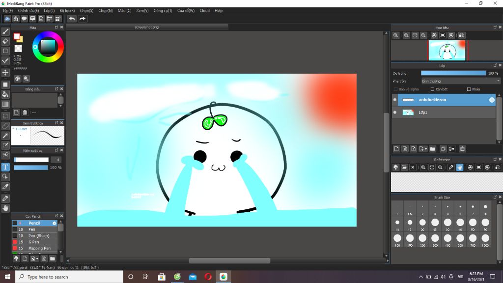Open gear settings of anhduckieran layer
503x283 pixels.
tap(492, 100)
